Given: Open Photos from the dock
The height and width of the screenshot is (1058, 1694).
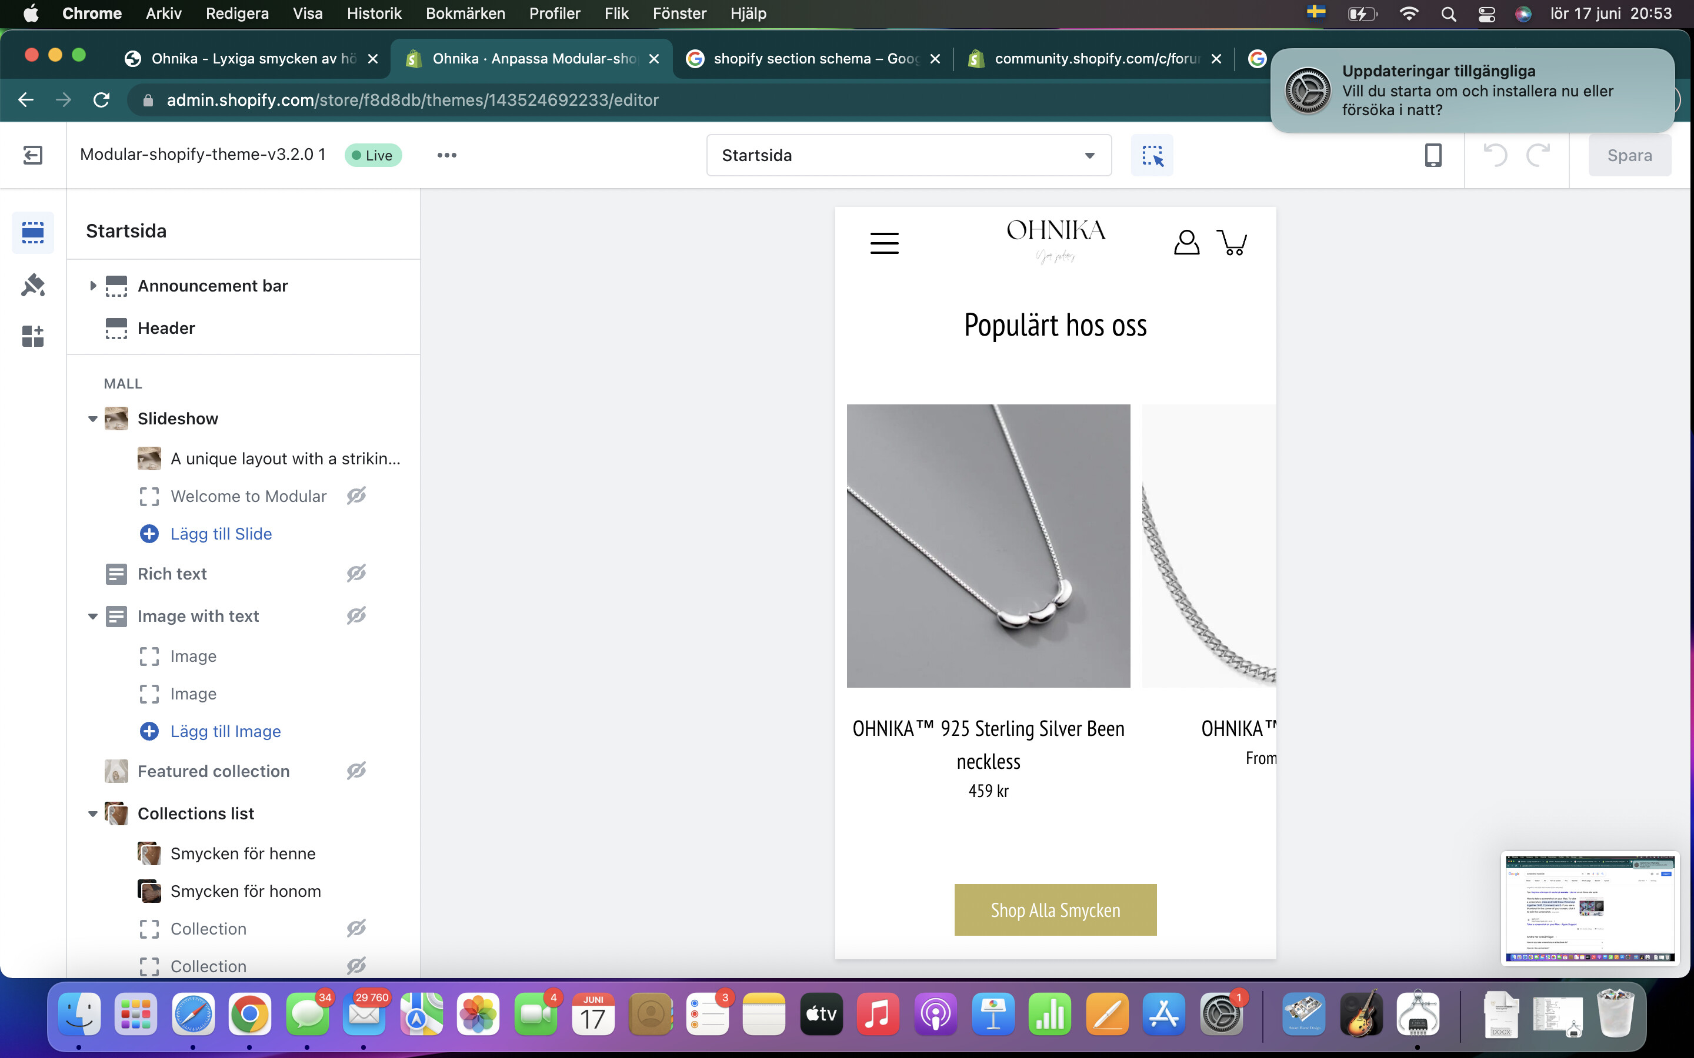Looking at the screenshot, I should point(478,1014).
